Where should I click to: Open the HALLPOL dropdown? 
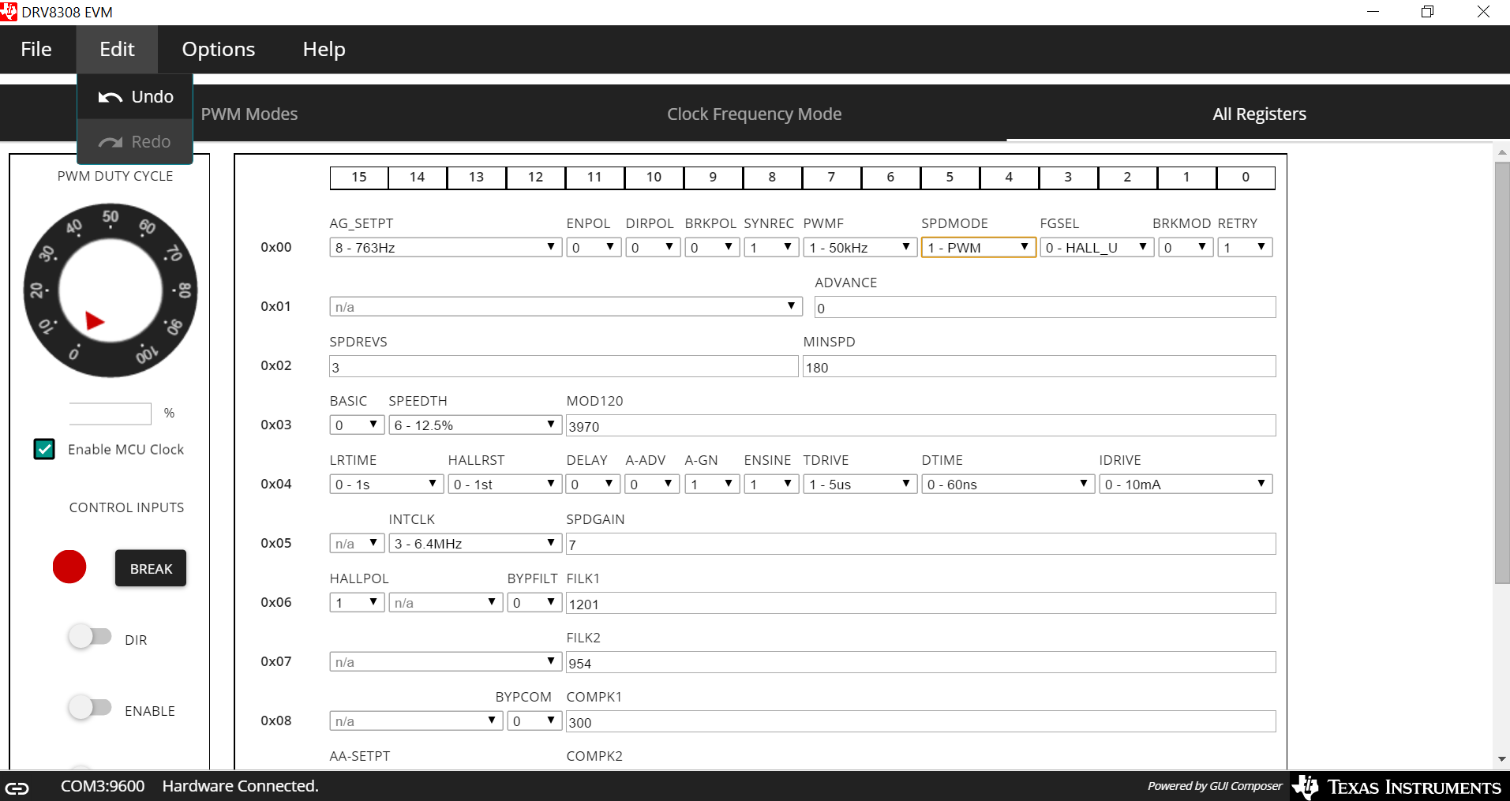click(x=357, y=602)
